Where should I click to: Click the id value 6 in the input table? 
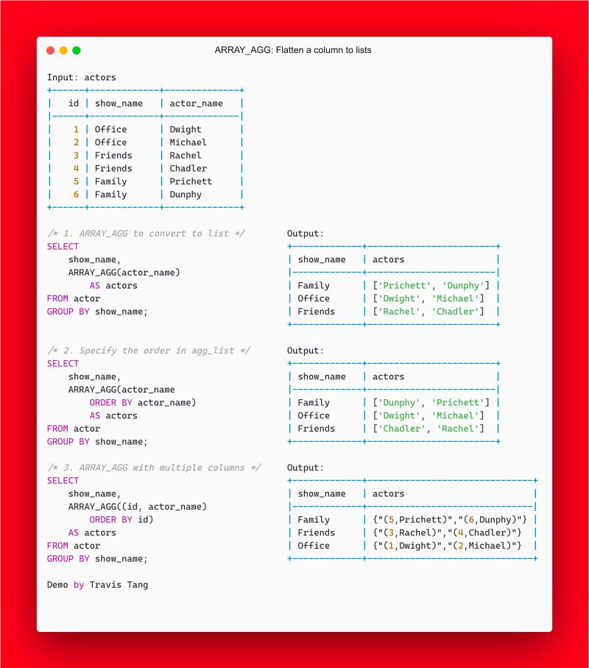(77, 194)
